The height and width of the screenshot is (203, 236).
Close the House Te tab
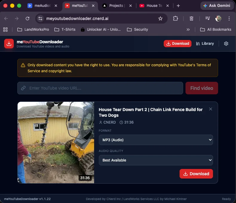click(x=168, y=6)
